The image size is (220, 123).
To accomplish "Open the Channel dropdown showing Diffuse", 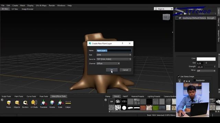I will click(108, 64).
